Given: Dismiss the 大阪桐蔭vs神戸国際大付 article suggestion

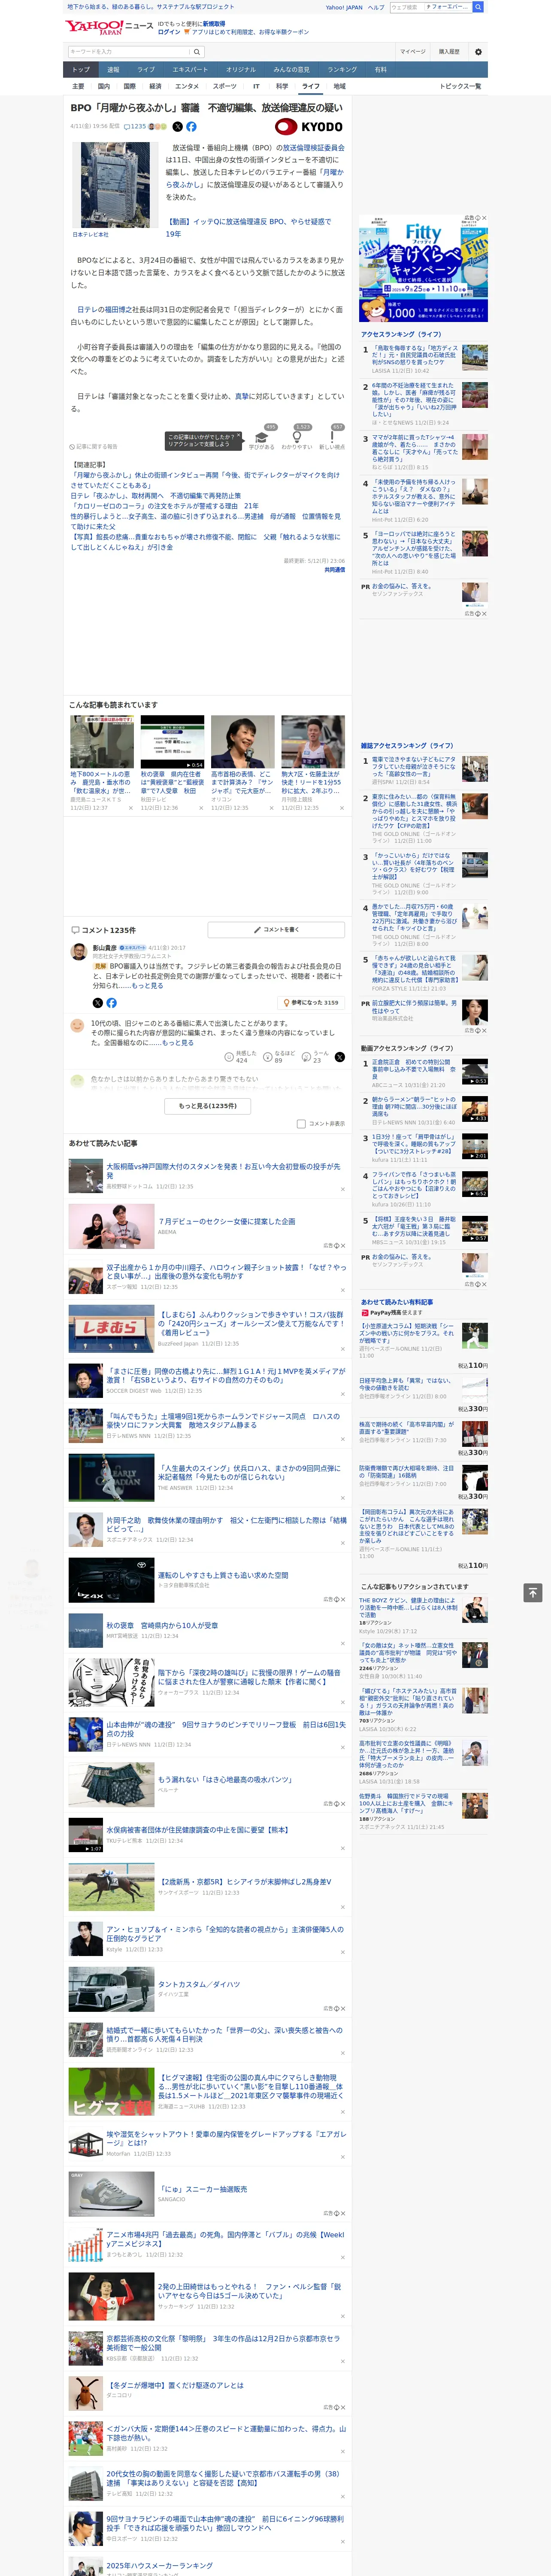Looking at the screenshot, I should pos(343,1189).
